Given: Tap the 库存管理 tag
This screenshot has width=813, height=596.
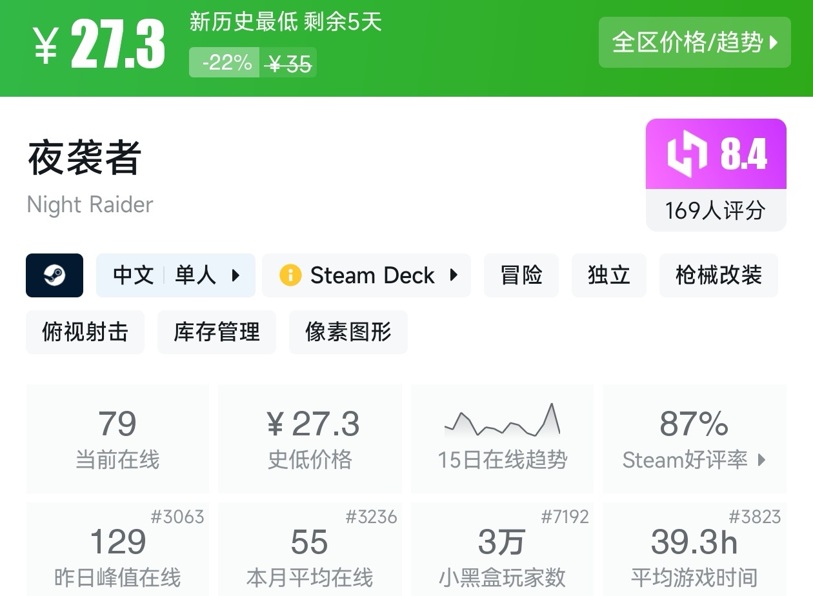Looking at the screenshot, I should click(217, 332).
